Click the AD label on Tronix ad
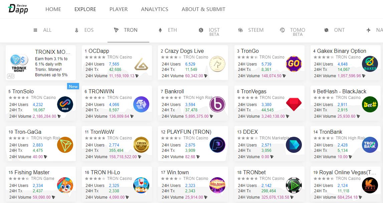Screen dimensions: 383x203 11,76
